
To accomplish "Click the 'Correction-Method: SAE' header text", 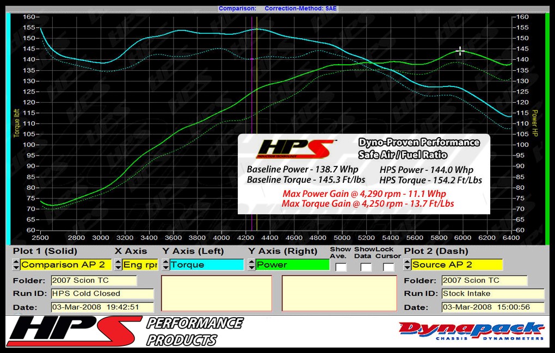I will pos(300,9).
